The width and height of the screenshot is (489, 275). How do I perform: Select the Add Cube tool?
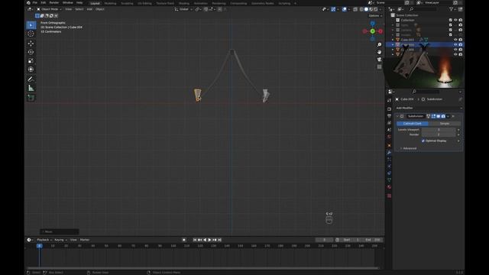[31, 98]
